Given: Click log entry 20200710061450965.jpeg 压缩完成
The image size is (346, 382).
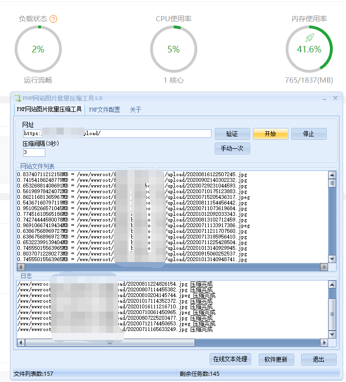Looking at the screenshot, I should tap(117, 312).
